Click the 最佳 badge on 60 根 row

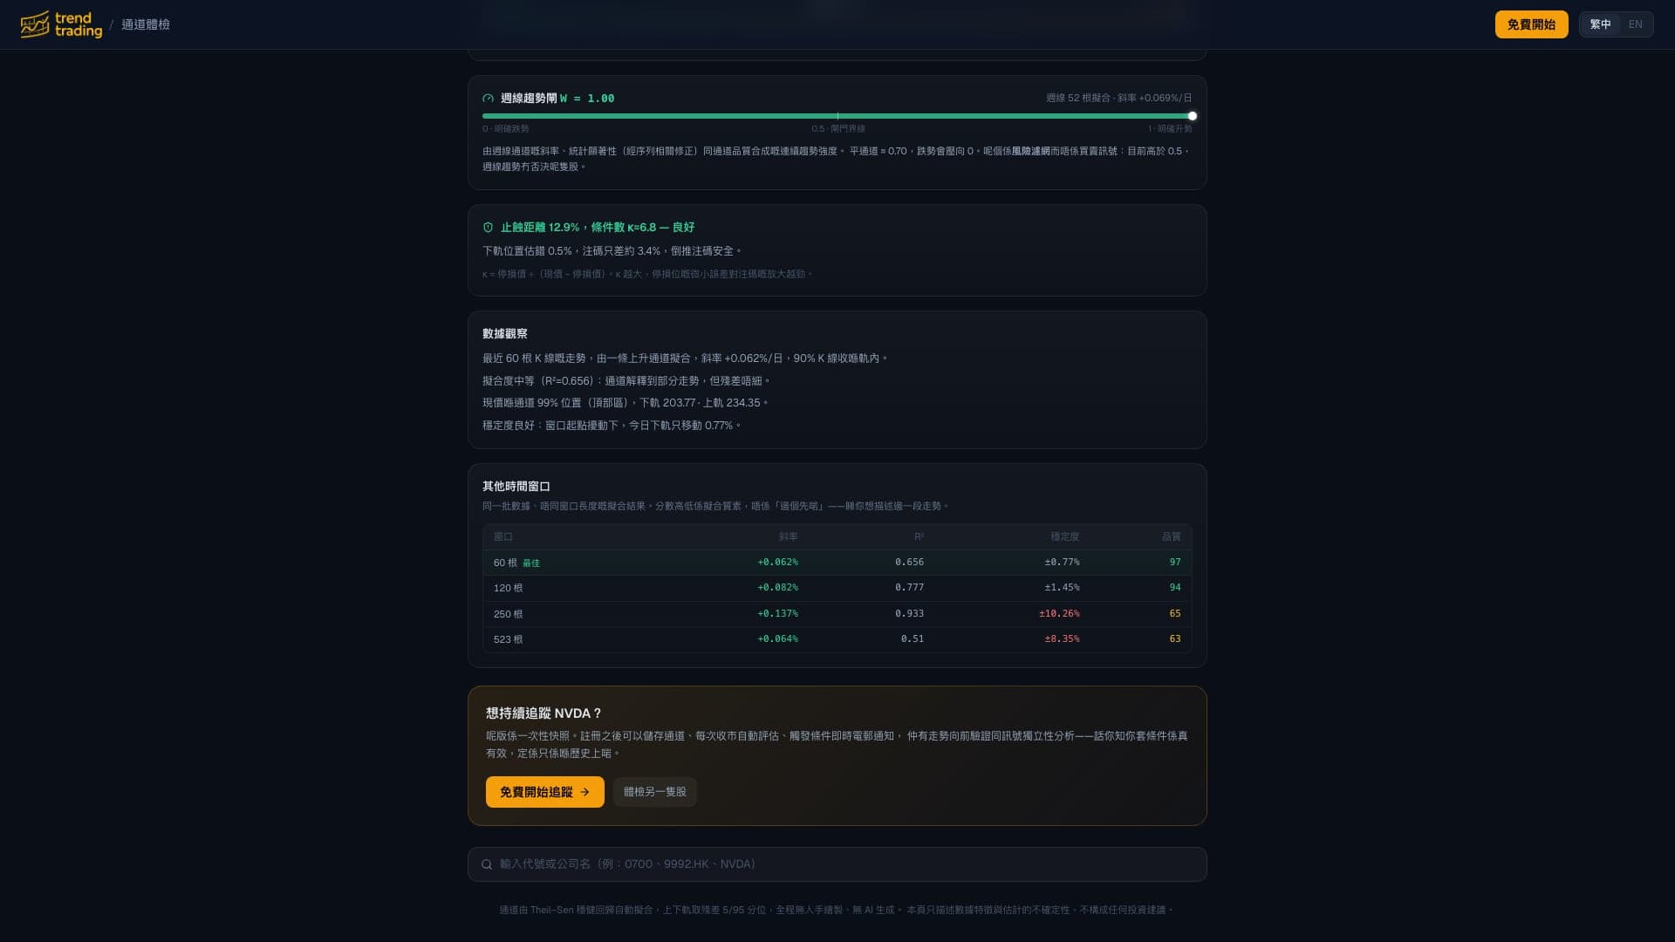point(531,563)
